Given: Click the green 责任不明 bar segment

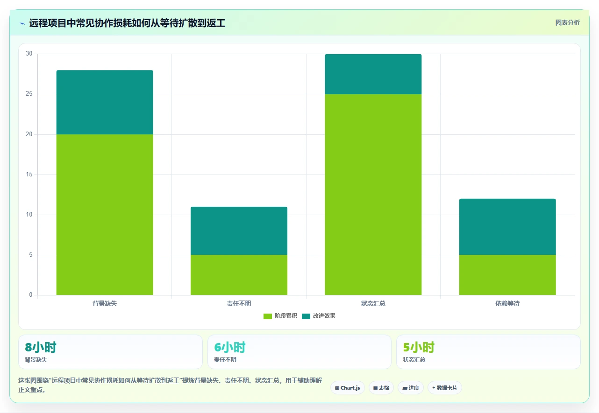Looking at the screenshot, I should point(239,275).
